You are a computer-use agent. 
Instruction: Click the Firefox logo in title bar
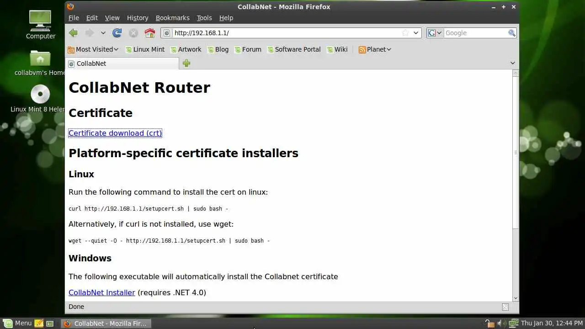[70, 6]
